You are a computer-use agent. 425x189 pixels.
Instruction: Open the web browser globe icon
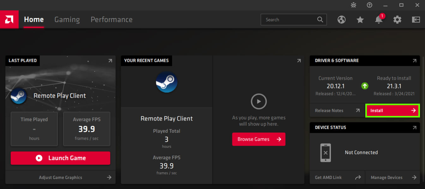(341, 20)
